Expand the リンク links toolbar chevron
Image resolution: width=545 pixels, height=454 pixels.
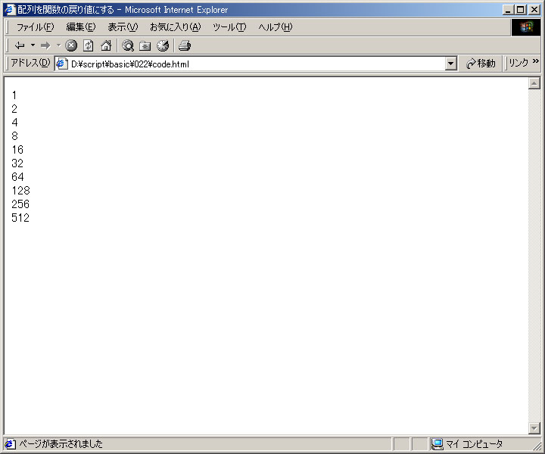pyautogui.click(x=536, y=61)
